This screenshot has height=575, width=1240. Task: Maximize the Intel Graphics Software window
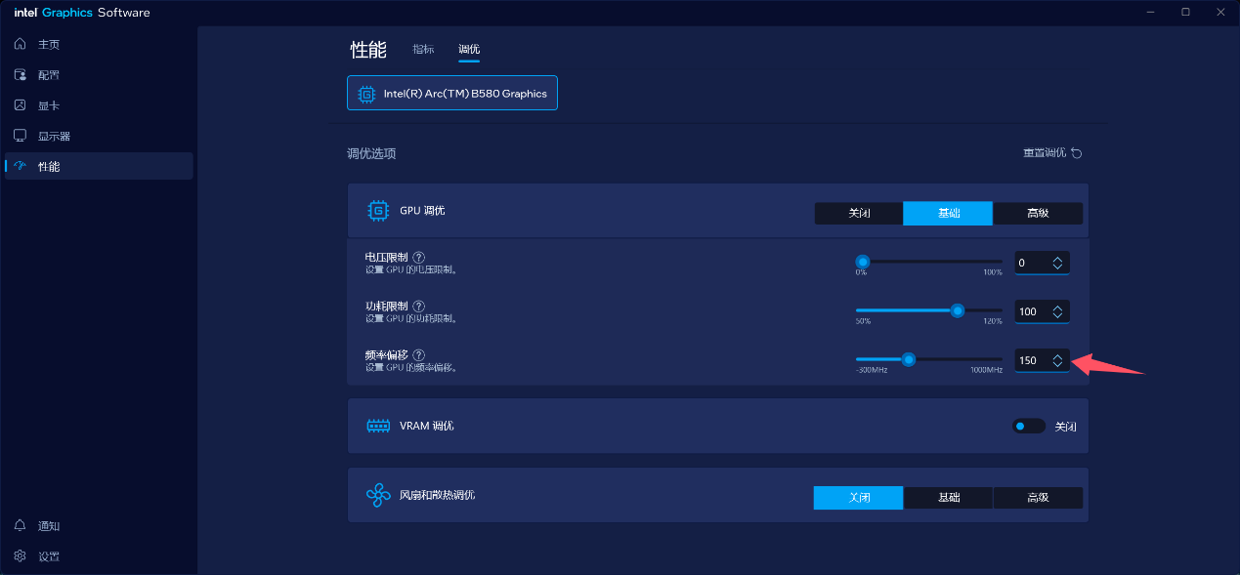pyautogui.click(x=1185, y=12)
